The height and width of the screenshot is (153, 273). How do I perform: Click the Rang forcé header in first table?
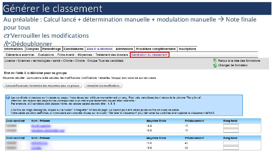point(230,121)
